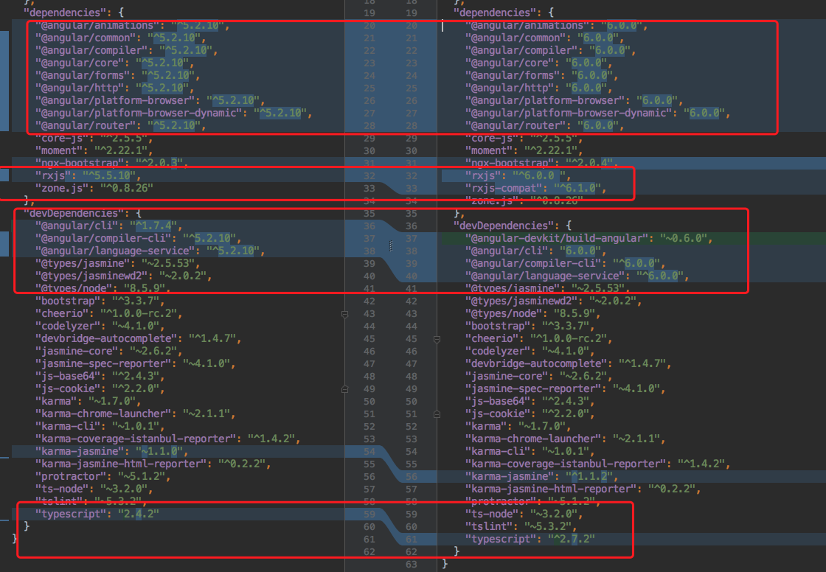Toggle fold marker beside left file's cheerio line
Viewport: 826px width, 572px height.
(x=344, y=314)
